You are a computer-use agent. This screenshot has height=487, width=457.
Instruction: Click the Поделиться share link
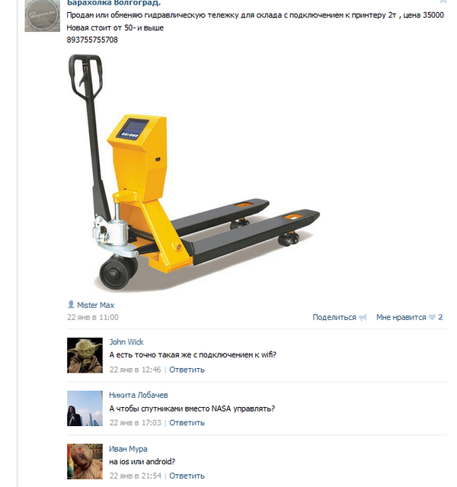point(334,317)
